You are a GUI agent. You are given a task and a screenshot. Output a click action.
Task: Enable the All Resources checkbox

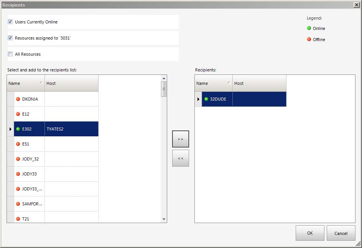click(x=10, y=54)
